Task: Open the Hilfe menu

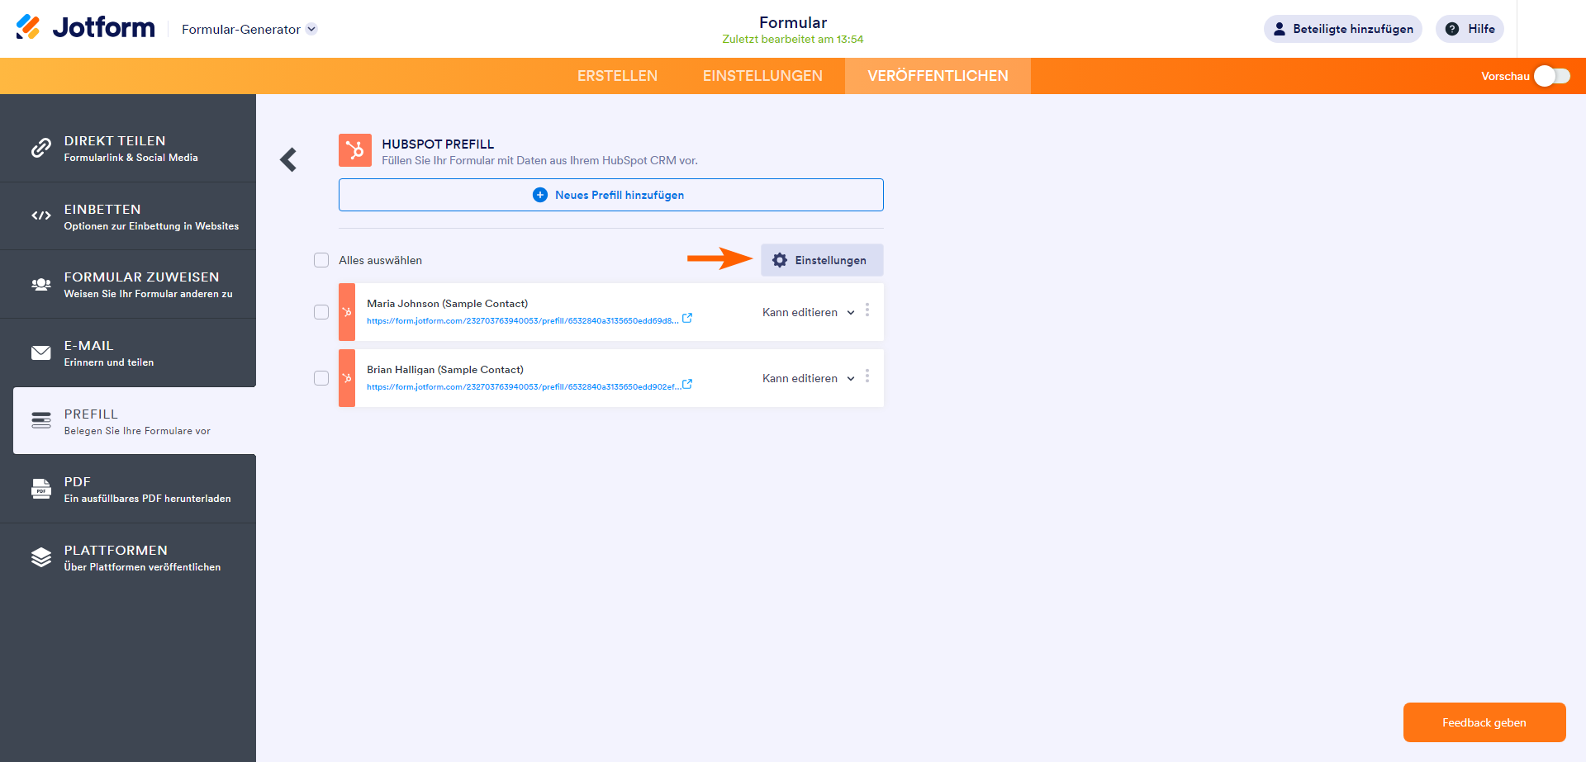Action: (1470, 29)
